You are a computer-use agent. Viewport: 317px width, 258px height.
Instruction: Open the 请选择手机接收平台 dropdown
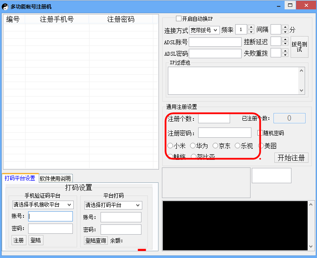coord(43,205)
